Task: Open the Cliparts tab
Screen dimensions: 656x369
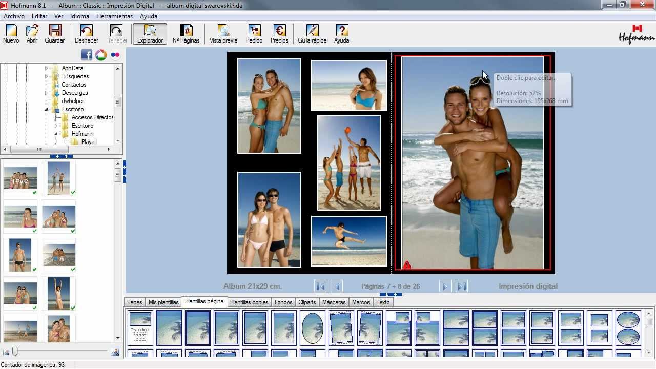Action: pyautogui.click(x=307, y=302)
